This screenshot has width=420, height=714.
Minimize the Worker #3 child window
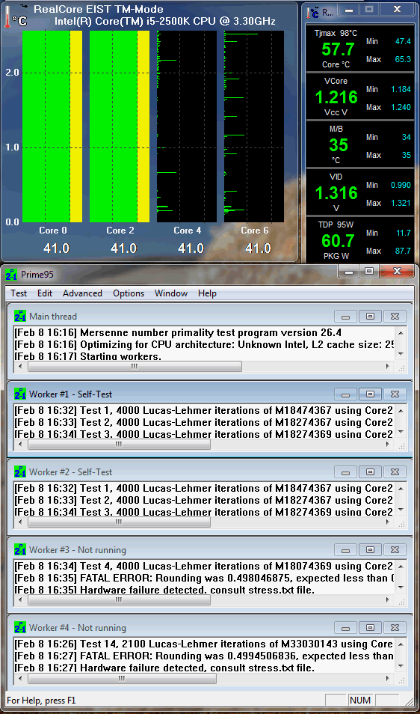tap(345, 549)
